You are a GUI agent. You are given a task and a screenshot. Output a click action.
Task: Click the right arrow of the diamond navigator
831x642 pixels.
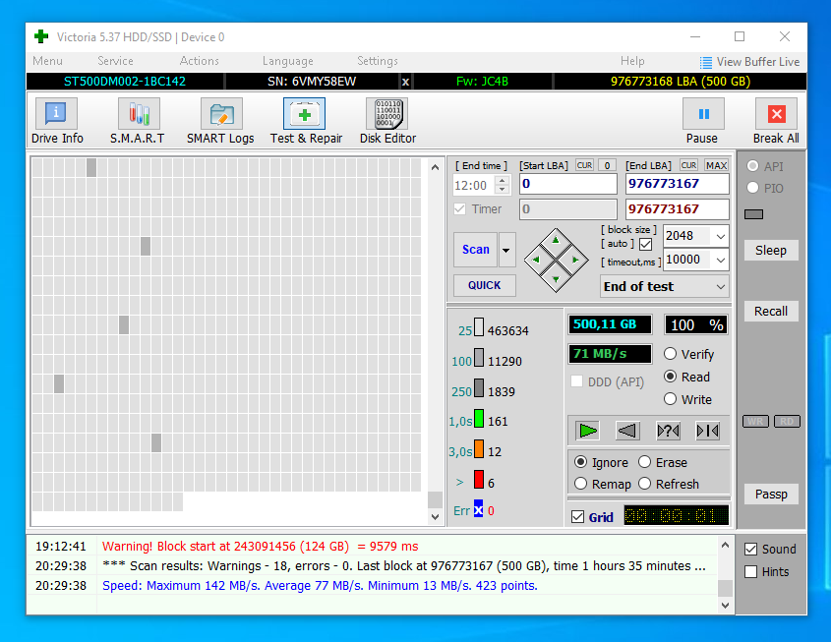point(575,260)
